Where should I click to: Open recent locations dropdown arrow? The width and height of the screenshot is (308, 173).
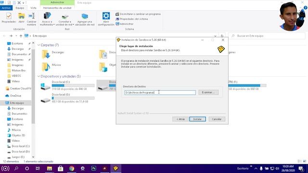point(16,36)
